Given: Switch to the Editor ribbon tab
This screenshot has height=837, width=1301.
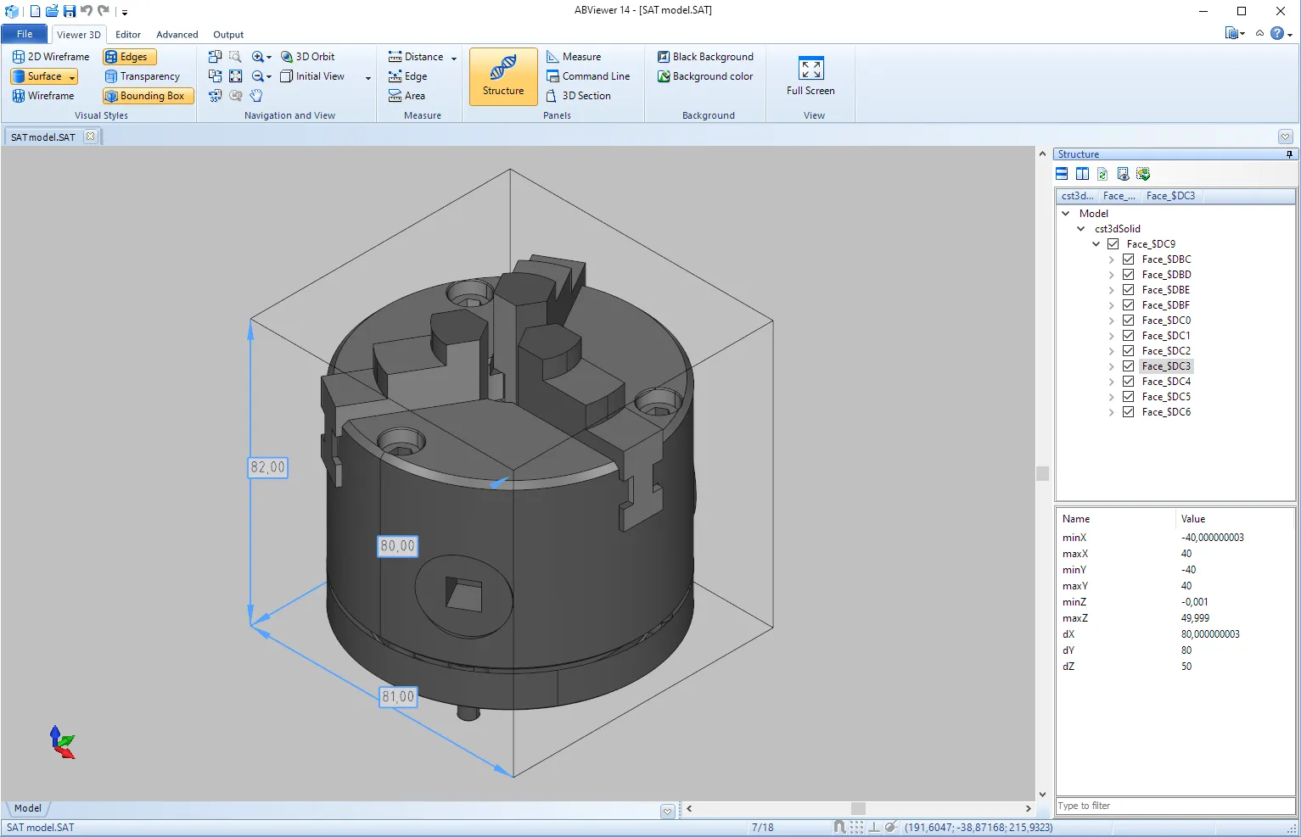Looking at the screenshot, I should click(128, 35).
